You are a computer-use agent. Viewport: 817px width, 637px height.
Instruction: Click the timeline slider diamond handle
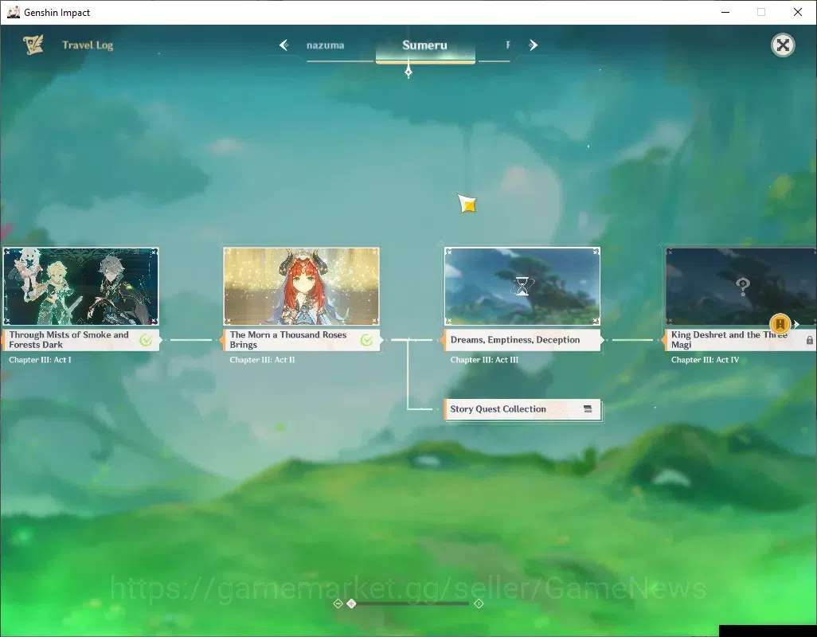pos(351,603)
